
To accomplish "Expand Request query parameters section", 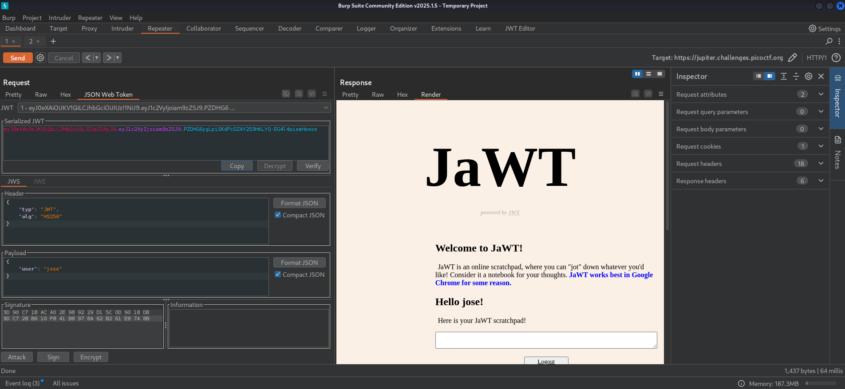I will tap(821, 111).
